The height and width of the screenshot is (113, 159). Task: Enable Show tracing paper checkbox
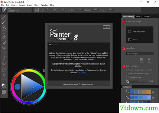[127, 77]
